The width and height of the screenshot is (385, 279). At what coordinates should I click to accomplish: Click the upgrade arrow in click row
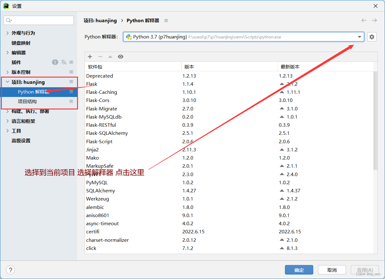point(282,248)
